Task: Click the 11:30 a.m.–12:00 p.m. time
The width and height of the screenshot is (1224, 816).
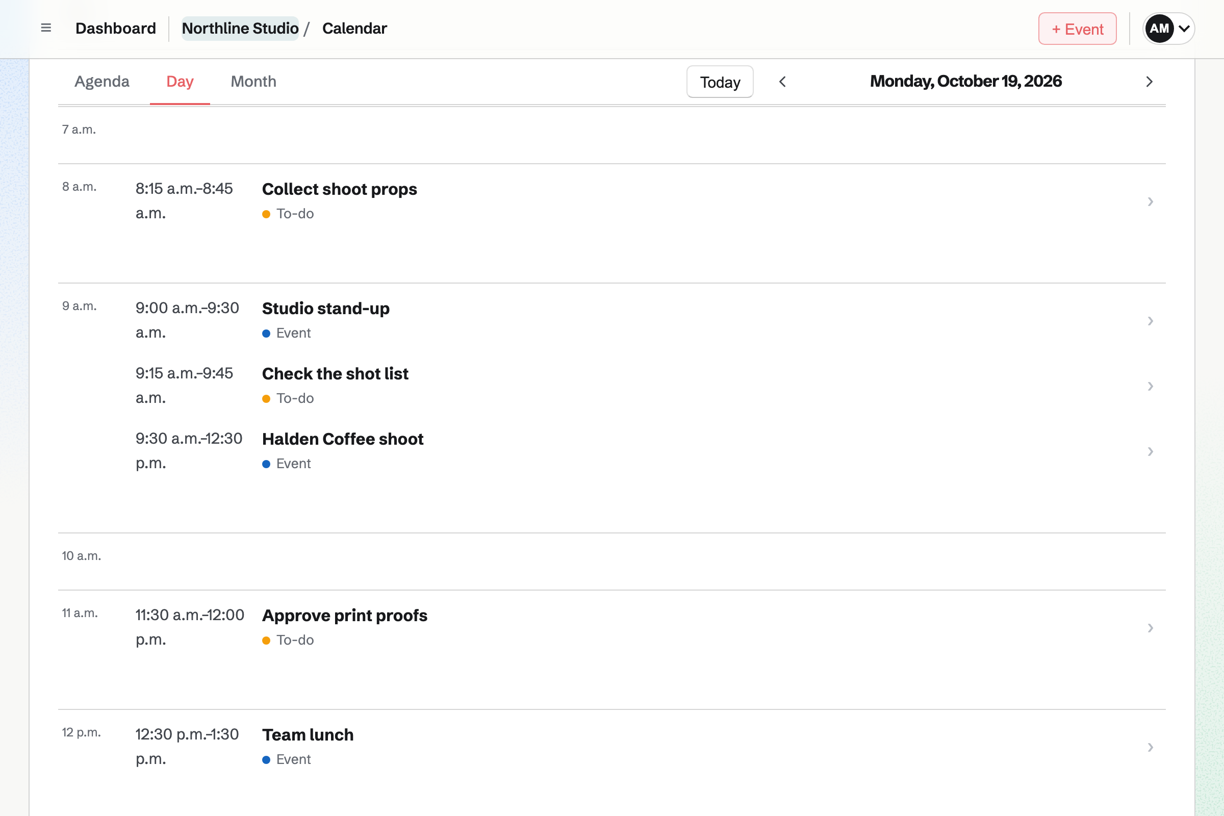Action: point(190,627)
